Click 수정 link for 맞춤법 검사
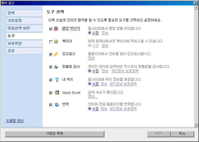199x142 pixels. 95,71
